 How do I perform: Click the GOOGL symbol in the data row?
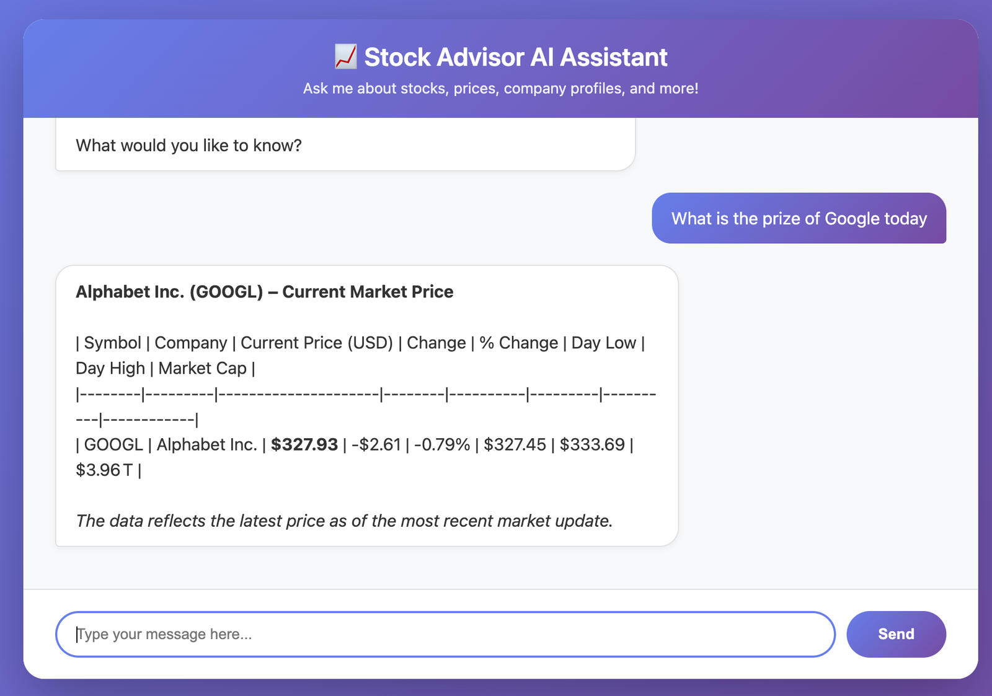coord(113,445)
